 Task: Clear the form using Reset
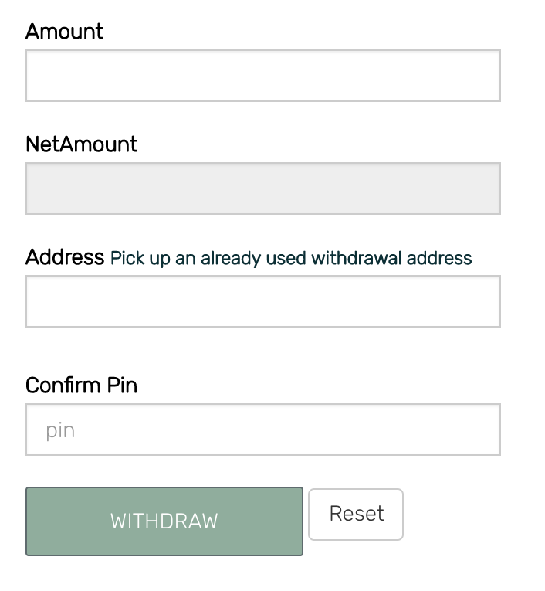(356, 514)
